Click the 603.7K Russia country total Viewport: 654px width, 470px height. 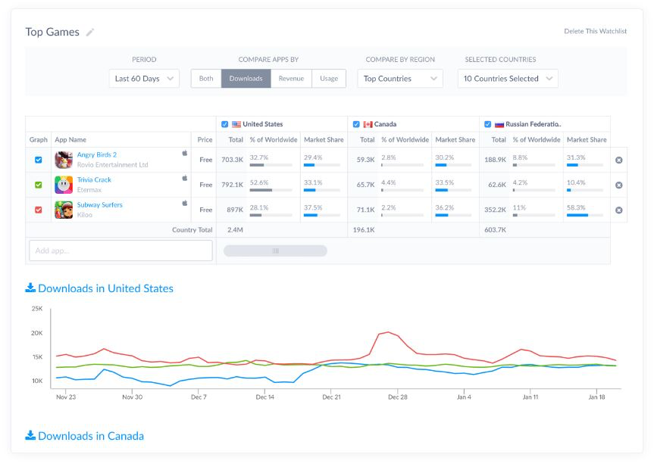(x=495, y=229)
